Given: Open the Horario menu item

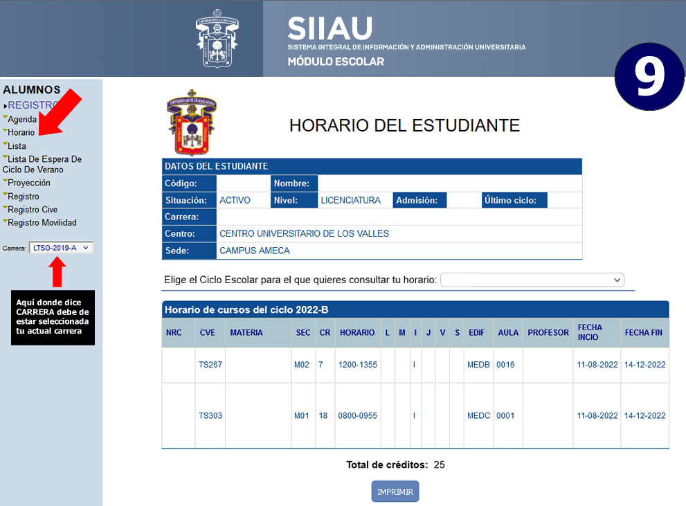Looking at the screenshot, I should 21,132.
